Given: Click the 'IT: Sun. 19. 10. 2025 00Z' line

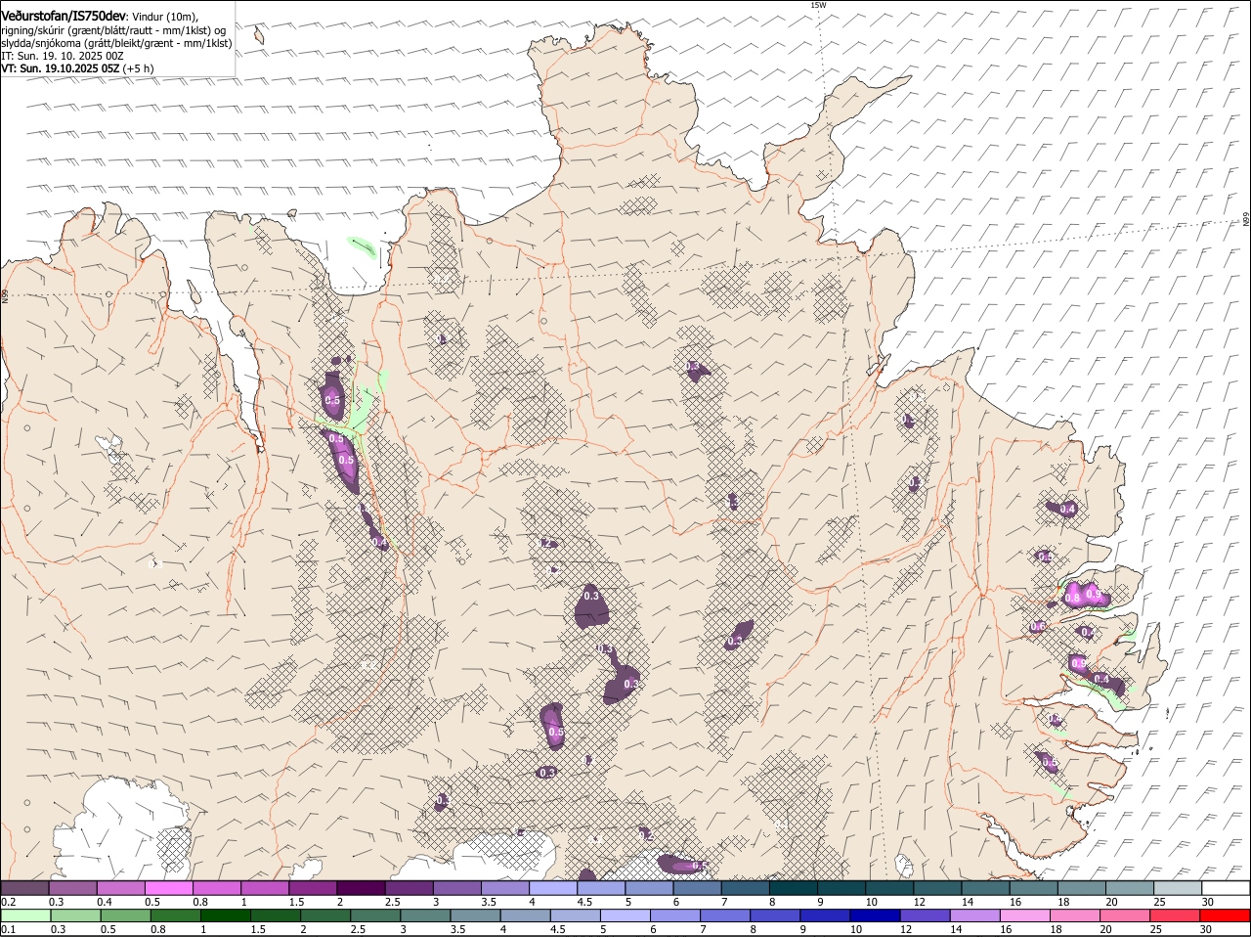Looking at the screenshot, I should [x=63, y=56].
